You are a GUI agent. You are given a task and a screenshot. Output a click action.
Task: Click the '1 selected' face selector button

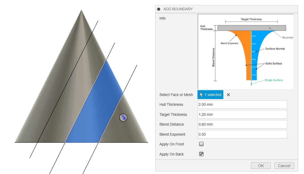point(210,95)
